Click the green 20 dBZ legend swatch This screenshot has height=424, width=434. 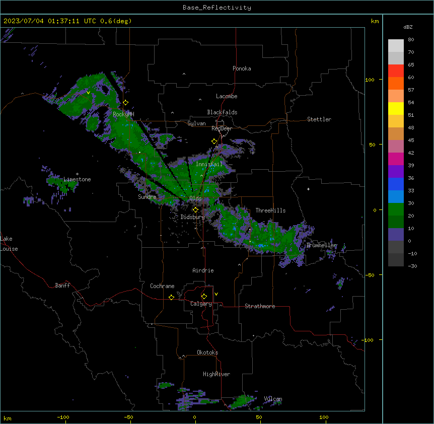[x=396, y=209]
